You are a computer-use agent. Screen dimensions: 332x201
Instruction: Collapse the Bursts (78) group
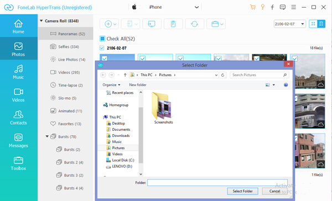pos(47,136)
